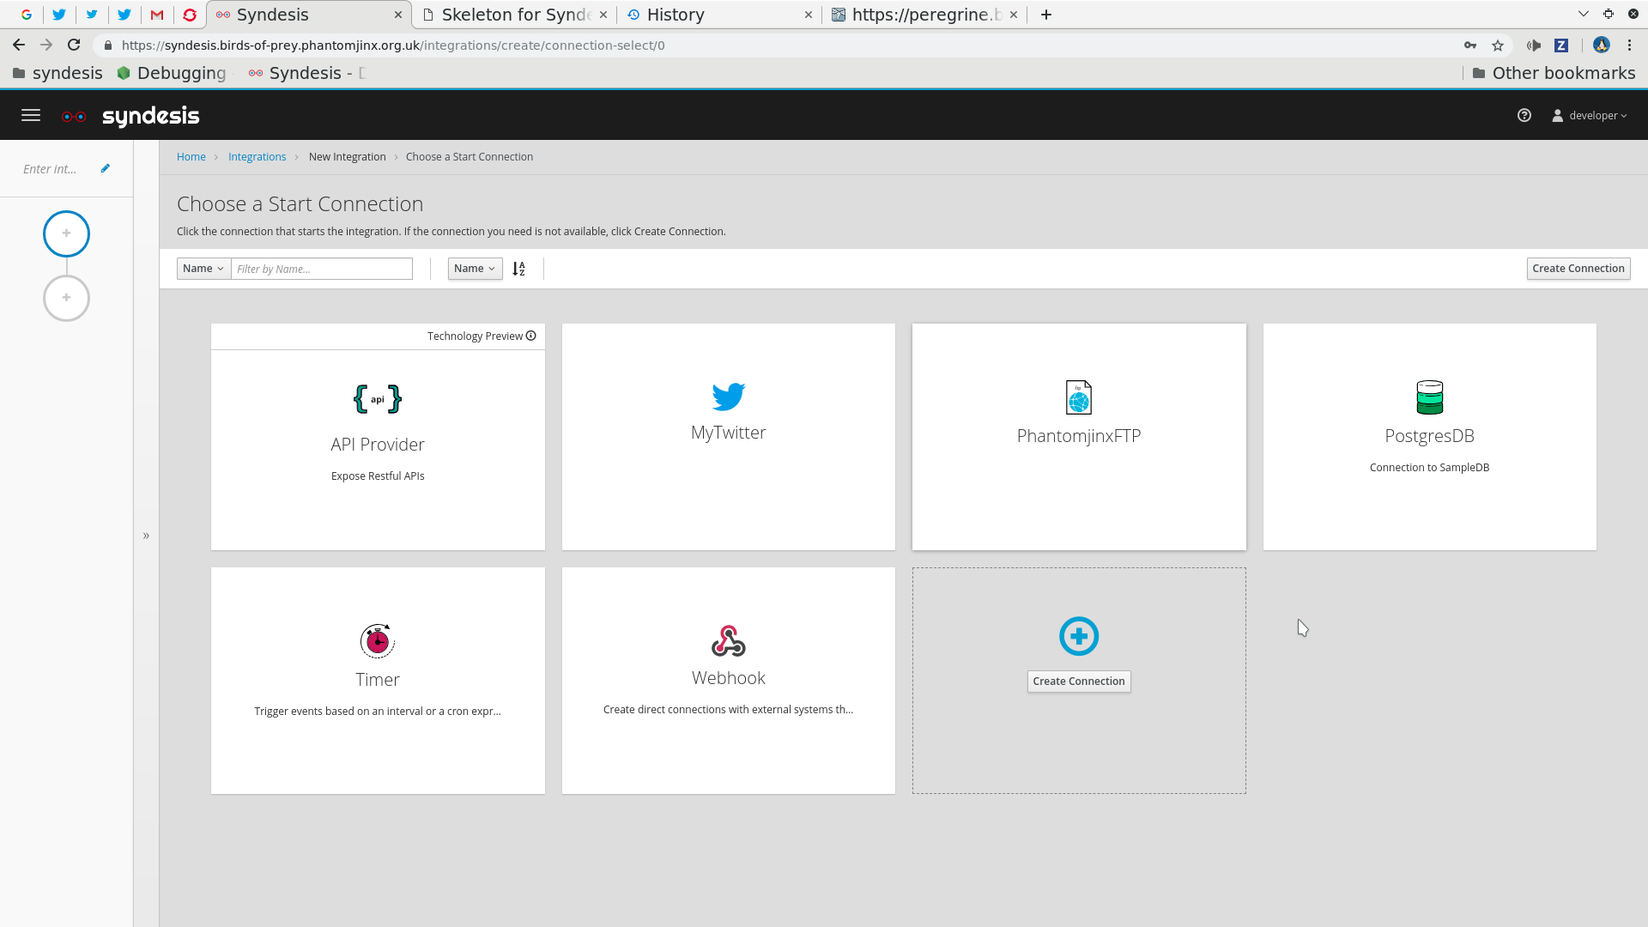
Task: Close the Skeleton for Syndesis tab
Action: (x=603, y=15)
